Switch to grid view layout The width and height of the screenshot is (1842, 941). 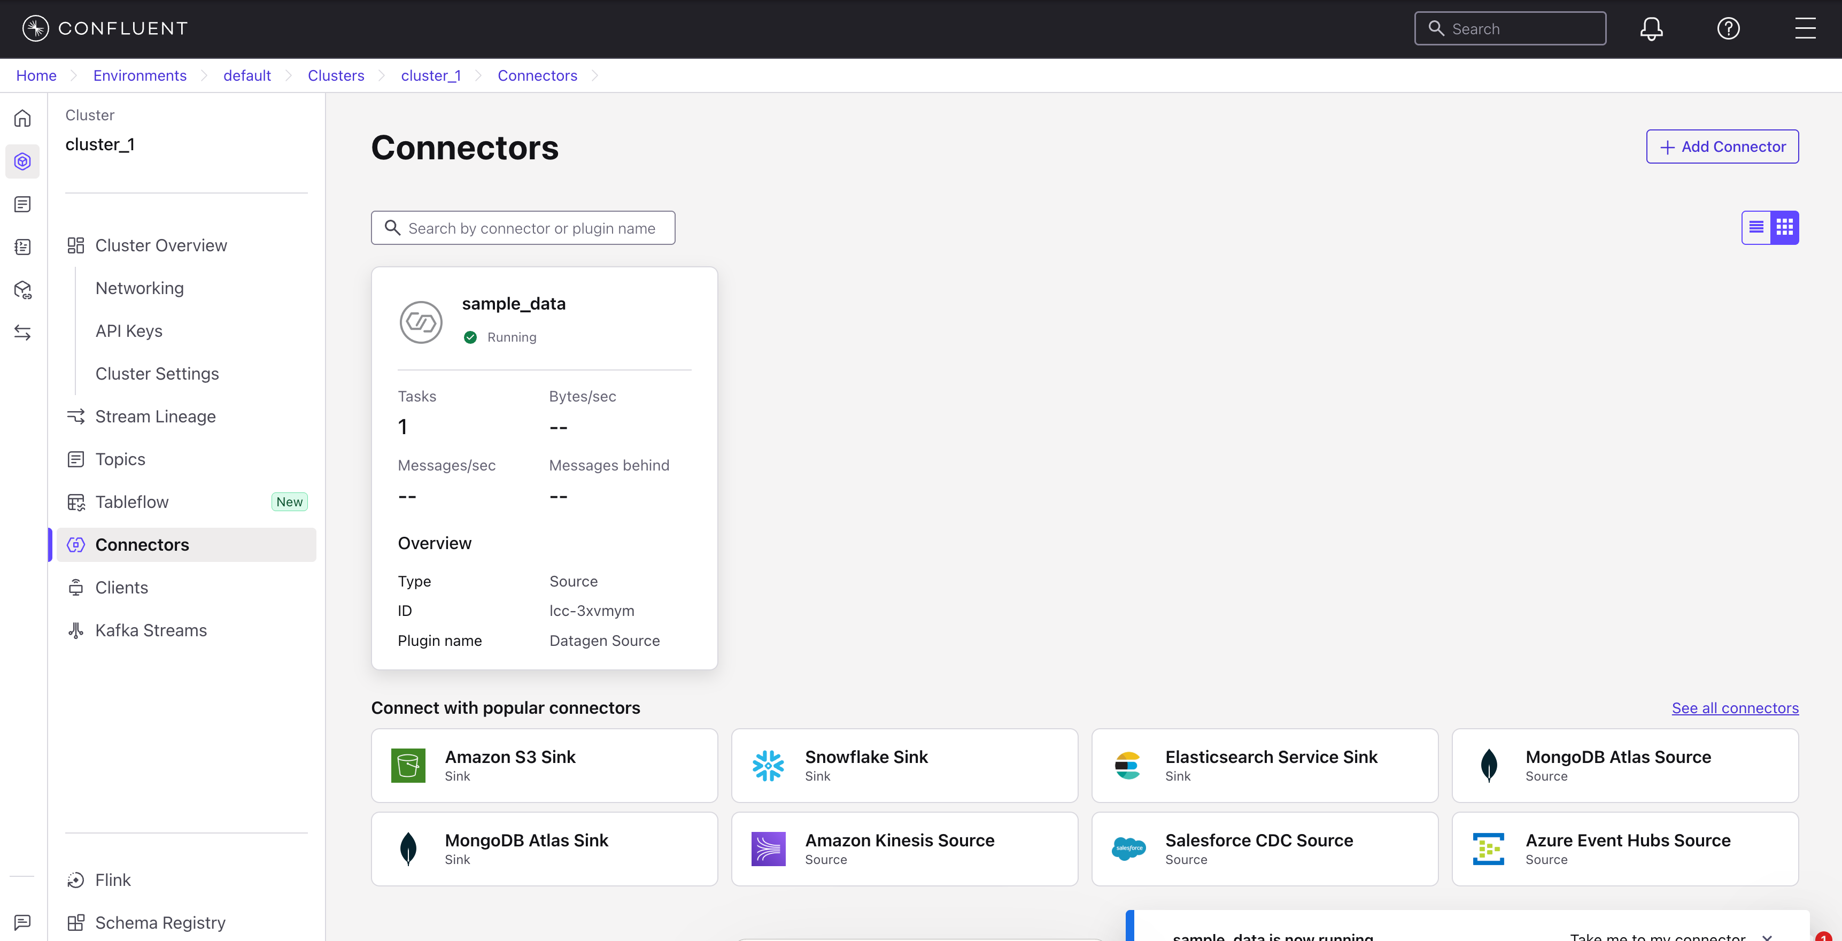pyautogui.click(x=1785, y=227)
